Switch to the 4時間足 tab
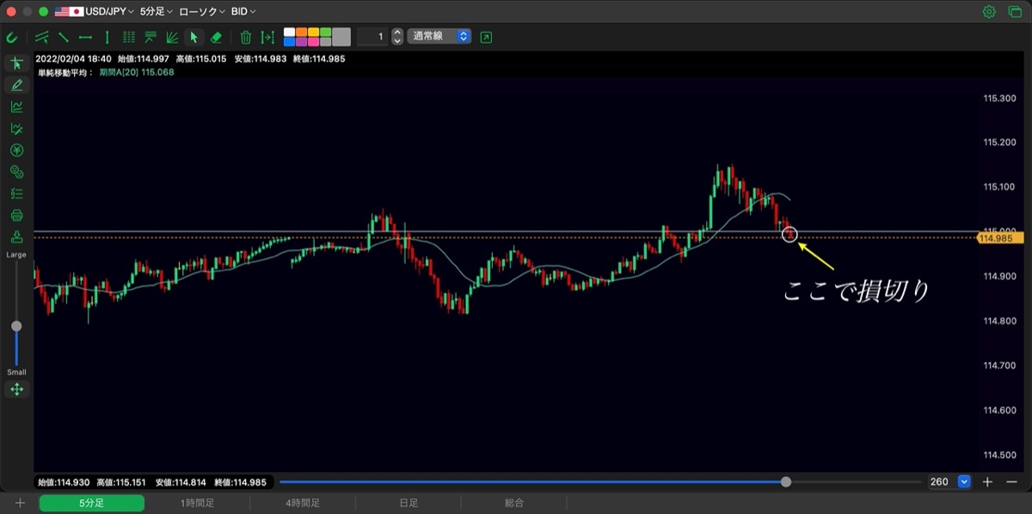Screen dimensions: 1032x514 pyautogui.click(x=303, y=503)
